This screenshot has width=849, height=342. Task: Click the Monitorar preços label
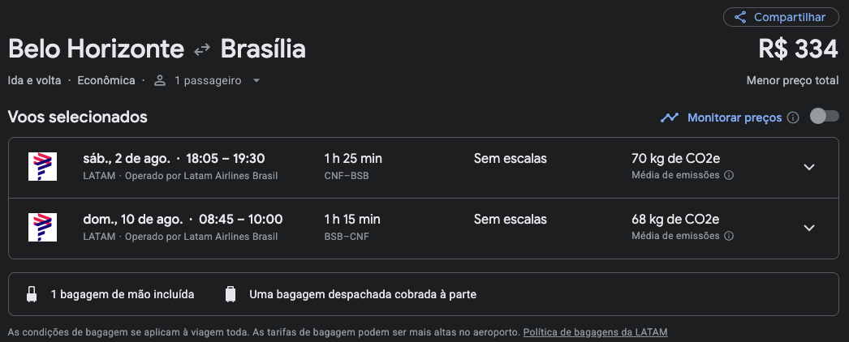click(x=735, y=118)
